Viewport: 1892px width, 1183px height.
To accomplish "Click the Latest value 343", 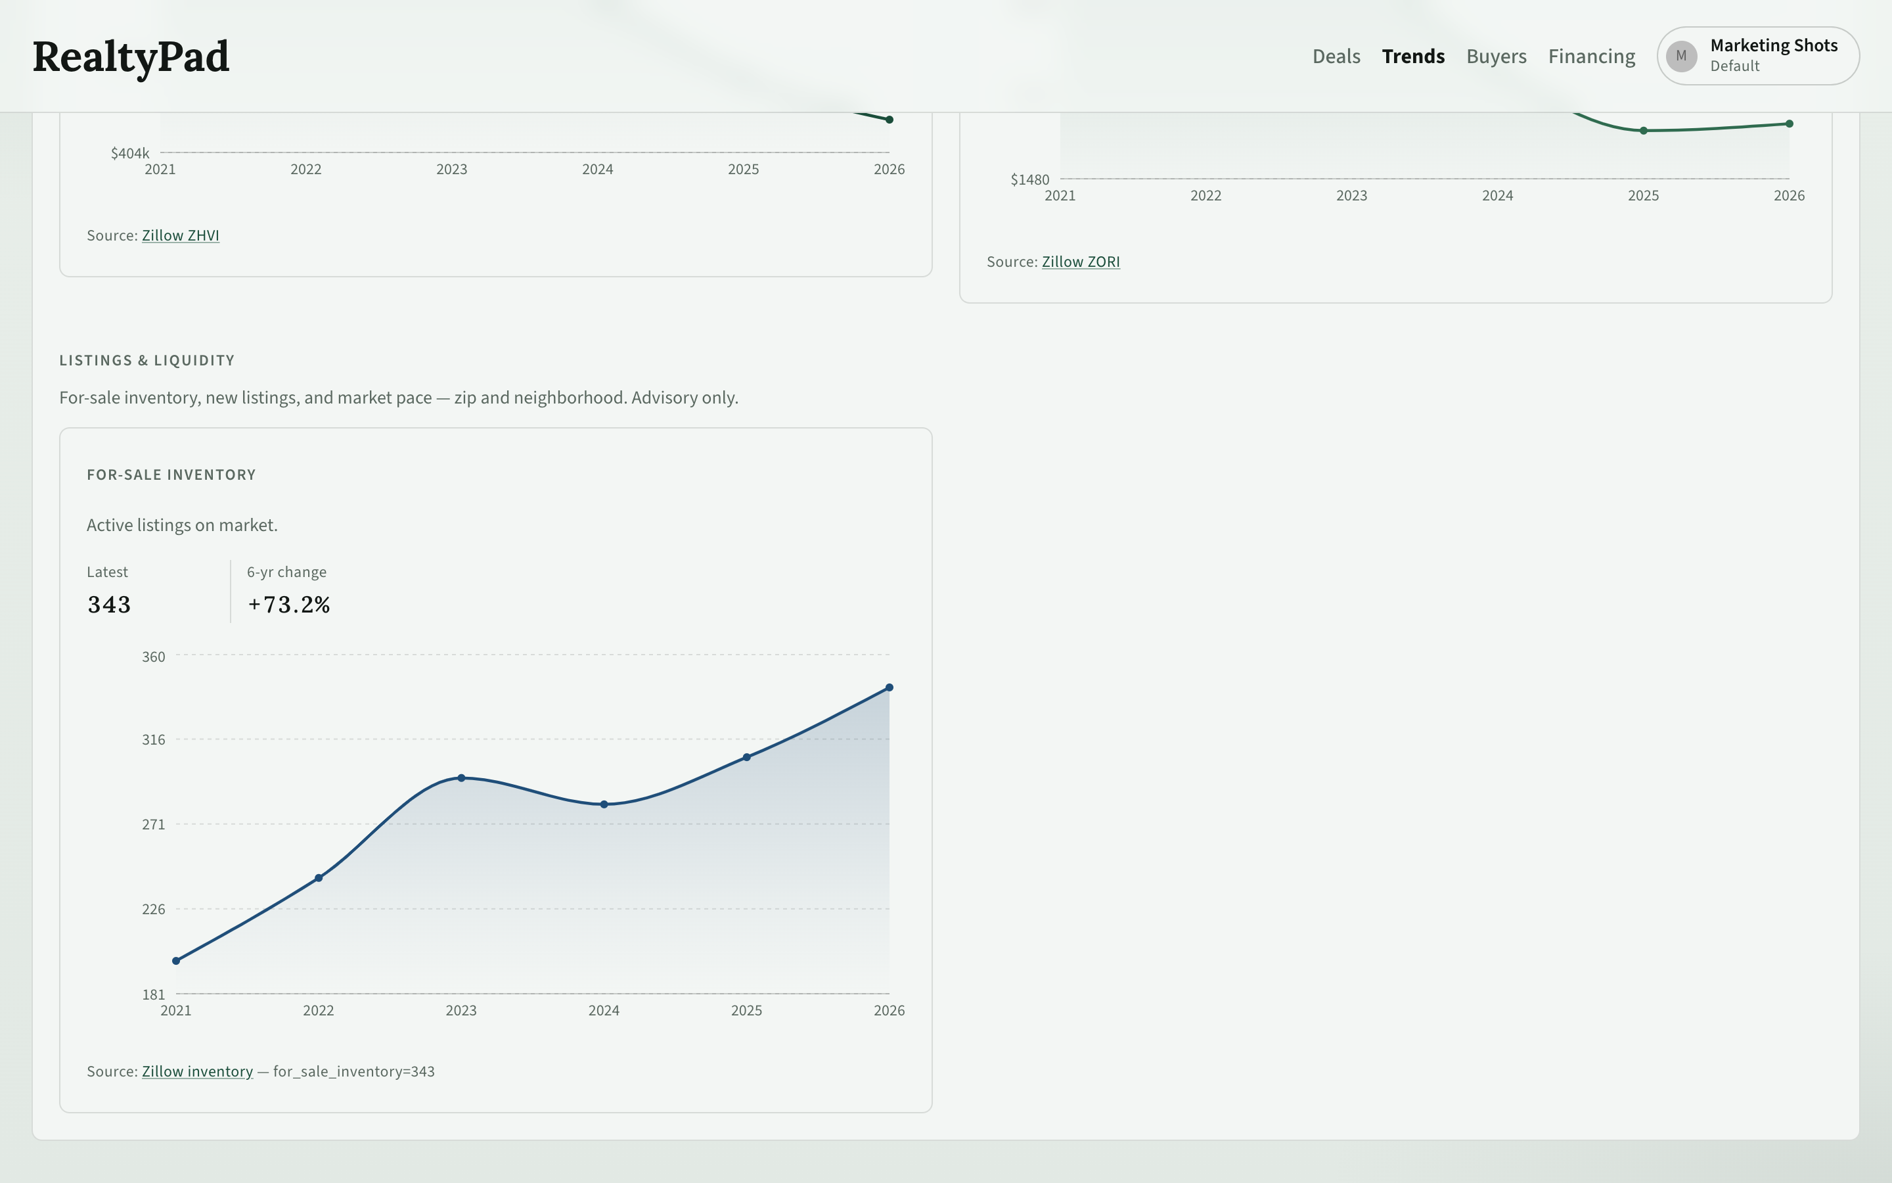I will [x=108, y=605].
